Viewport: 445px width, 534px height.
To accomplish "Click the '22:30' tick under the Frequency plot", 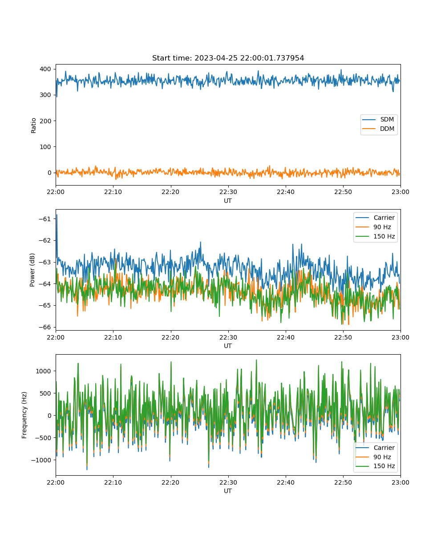I will pyautogui.click(x=228, y=482).
